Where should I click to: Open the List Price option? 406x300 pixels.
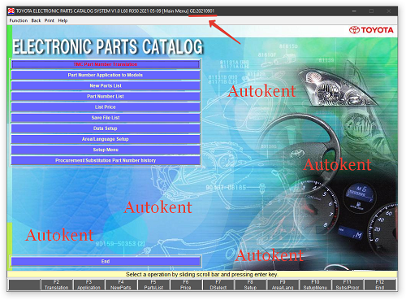pyautogui.click(x=106, y=107)
